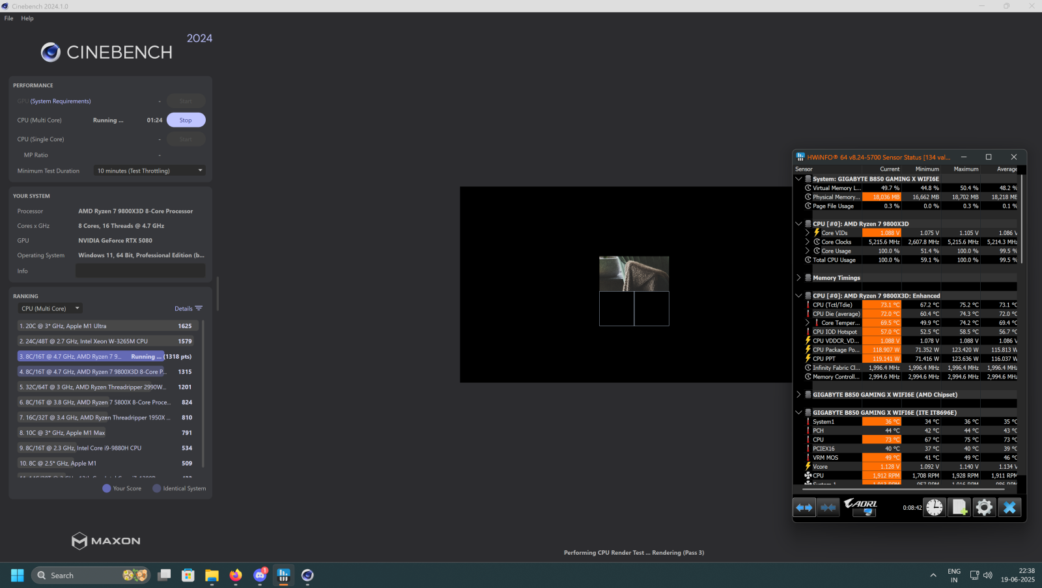This screenshot has width=1042, height=588.
Task: Reset the HWiNFO clock timer icon
Action: pos(935,507)
